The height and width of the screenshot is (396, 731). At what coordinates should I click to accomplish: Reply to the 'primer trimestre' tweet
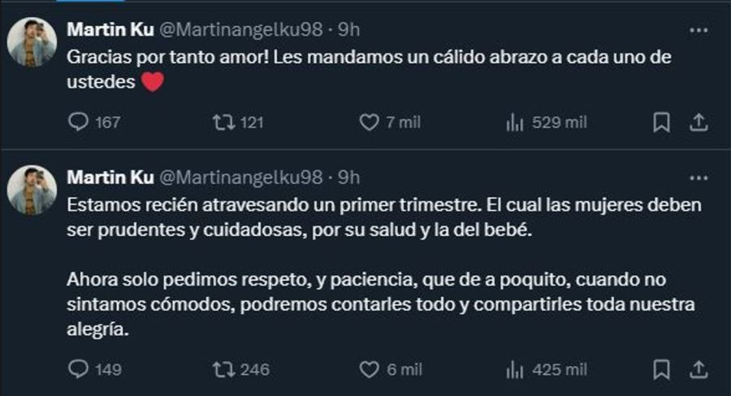79,369
